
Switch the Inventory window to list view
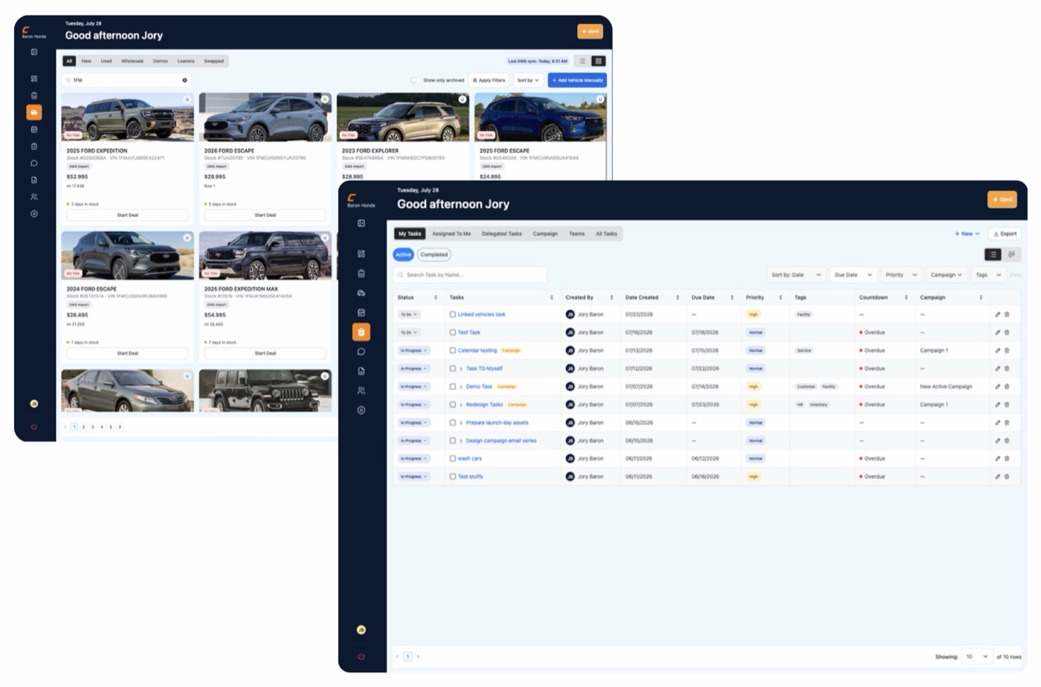click(582, 61)
